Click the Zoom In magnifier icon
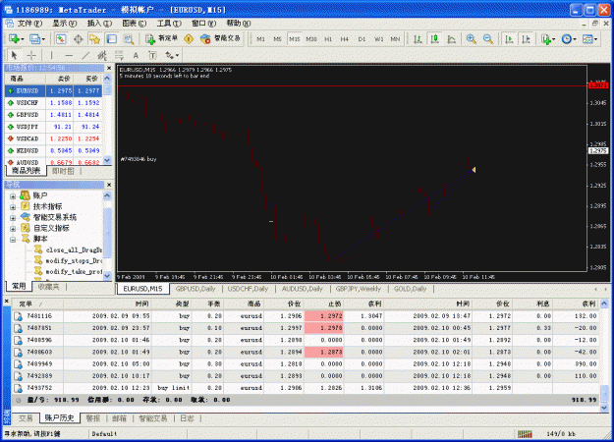The width and height of the screenshot is (614, 442). [472, 38]
